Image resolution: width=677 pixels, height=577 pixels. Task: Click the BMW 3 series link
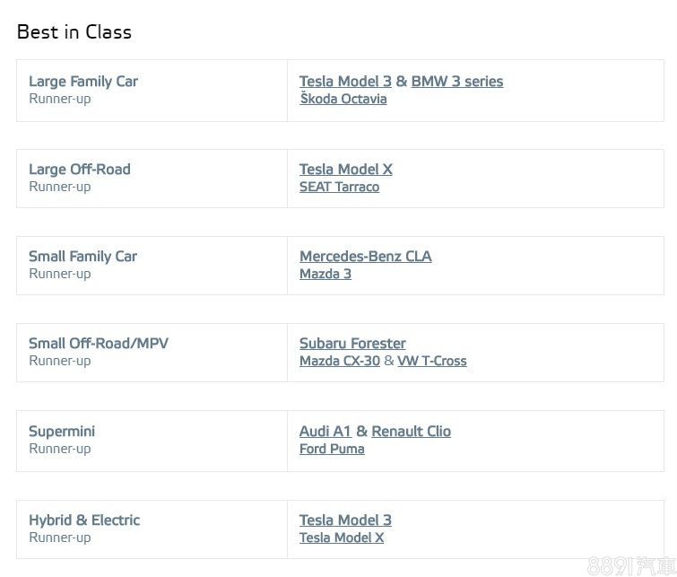(457, 82)
